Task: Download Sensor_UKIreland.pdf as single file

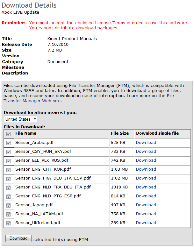Action: [x=146, y=223]
